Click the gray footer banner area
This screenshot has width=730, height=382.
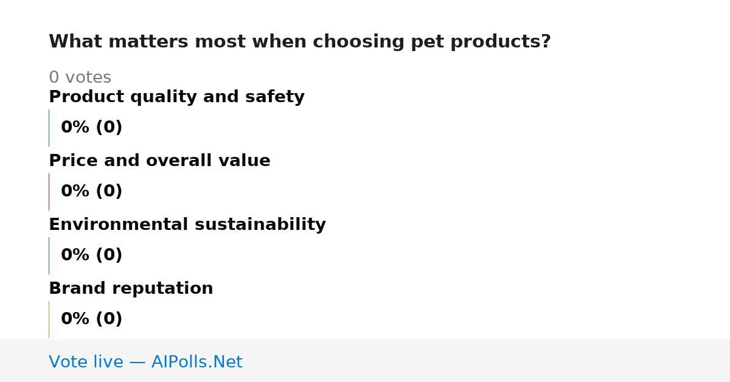click(x=365, y=361)
